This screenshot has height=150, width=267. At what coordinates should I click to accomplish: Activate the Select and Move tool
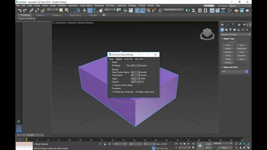pos(84,10)
